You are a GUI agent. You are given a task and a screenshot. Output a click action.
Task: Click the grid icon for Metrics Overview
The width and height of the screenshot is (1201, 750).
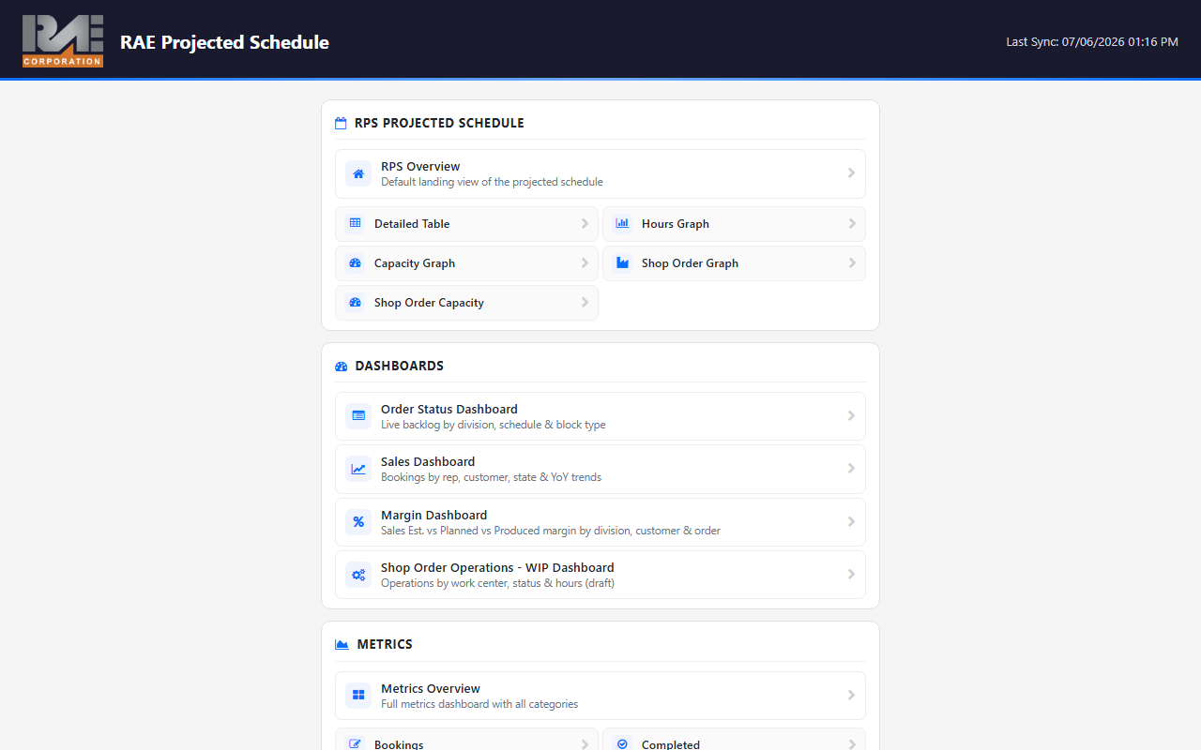[358, 696]
